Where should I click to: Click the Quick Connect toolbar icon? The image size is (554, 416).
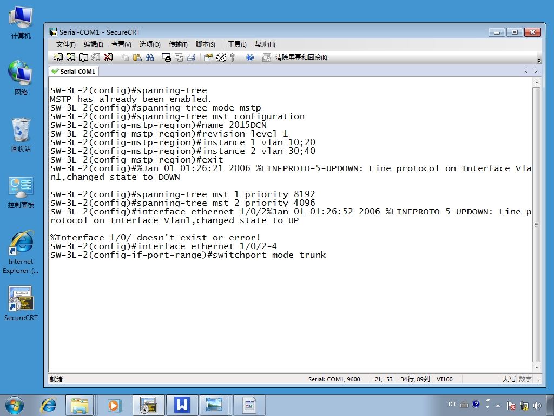click(71, 57)
